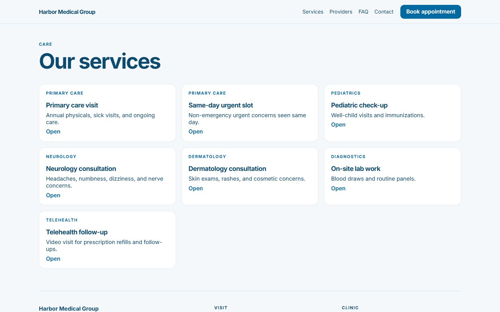This screenshot has width=500, height=312.
Task: Open the Services nav link
Action: pyautogui.click(x=313, y=12)
